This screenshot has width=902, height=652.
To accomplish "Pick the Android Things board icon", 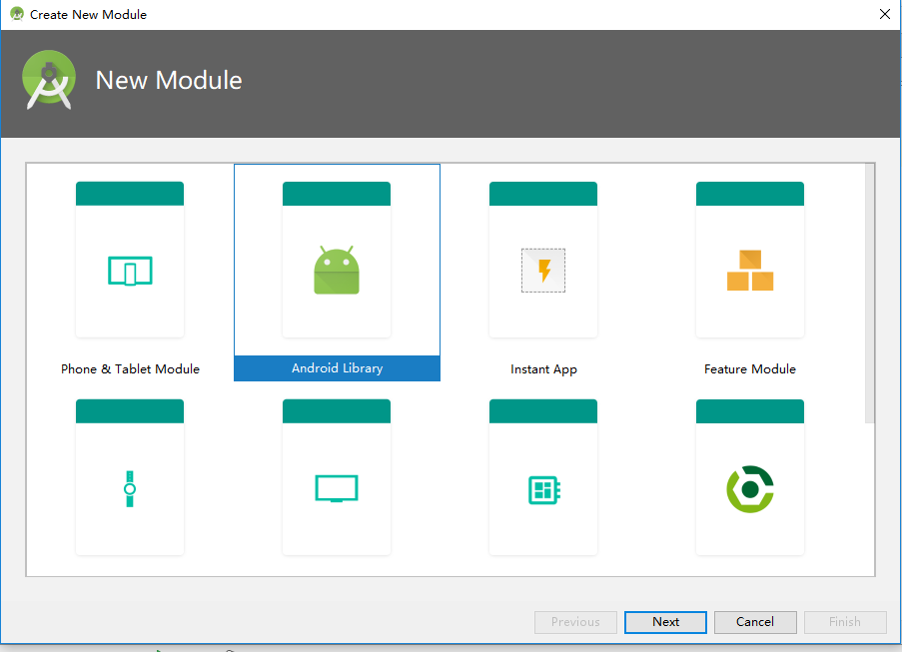I will point(544,490).
